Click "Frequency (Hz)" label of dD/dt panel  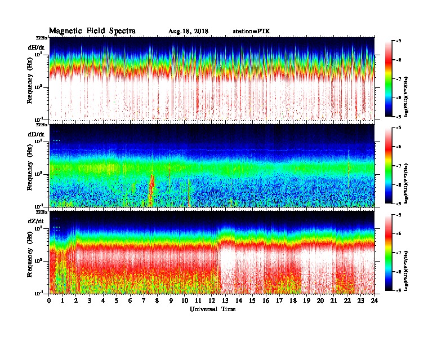[30, 167]
